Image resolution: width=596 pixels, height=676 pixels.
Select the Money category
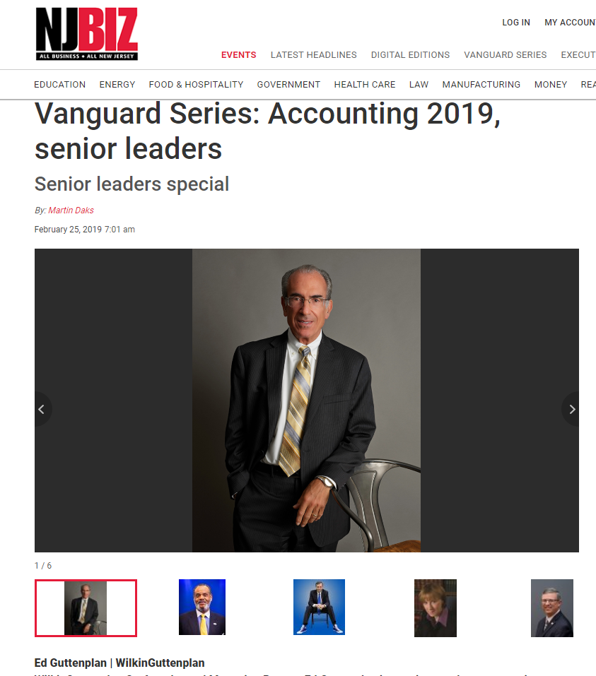(x=551, y=85)
